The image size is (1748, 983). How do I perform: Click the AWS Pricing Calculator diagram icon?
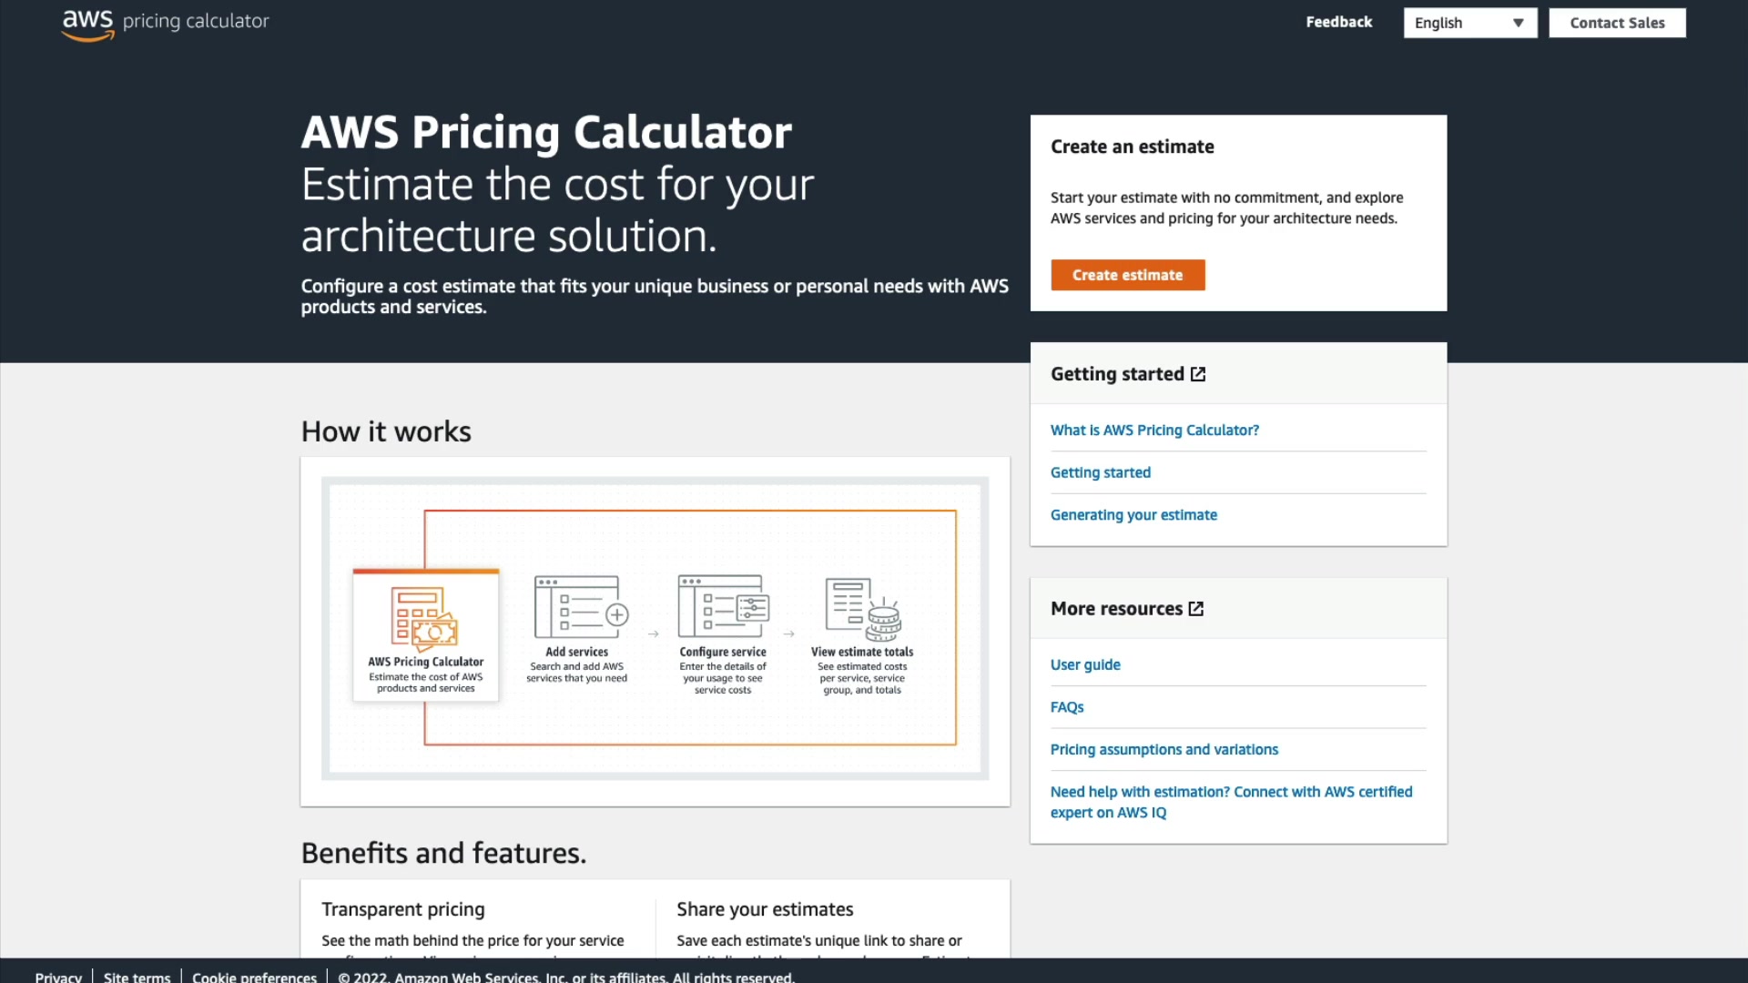tap(425, 618)
